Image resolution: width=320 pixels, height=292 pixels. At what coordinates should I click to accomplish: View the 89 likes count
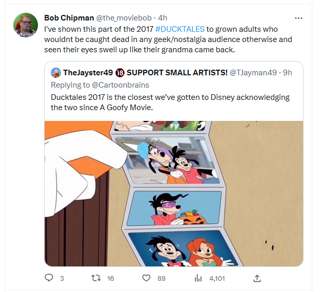pos(161,278)
